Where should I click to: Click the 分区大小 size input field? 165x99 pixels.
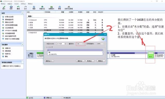click(x=61, y=44)
